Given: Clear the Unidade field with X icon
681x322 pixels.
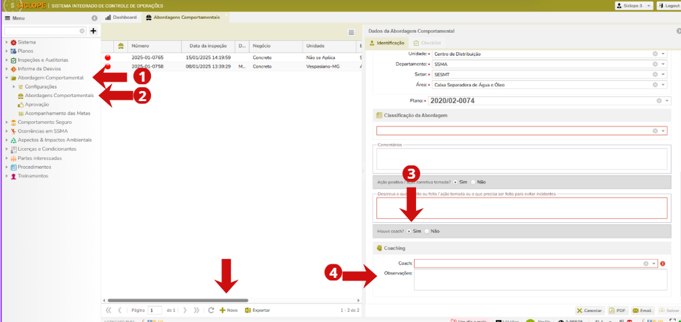Looking at the screenshot, I should coord(654,54).
